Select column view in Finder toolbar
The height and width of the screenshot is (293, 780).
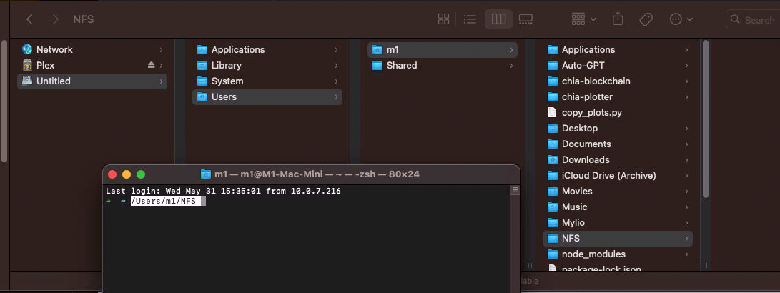(x=498, y=19)
